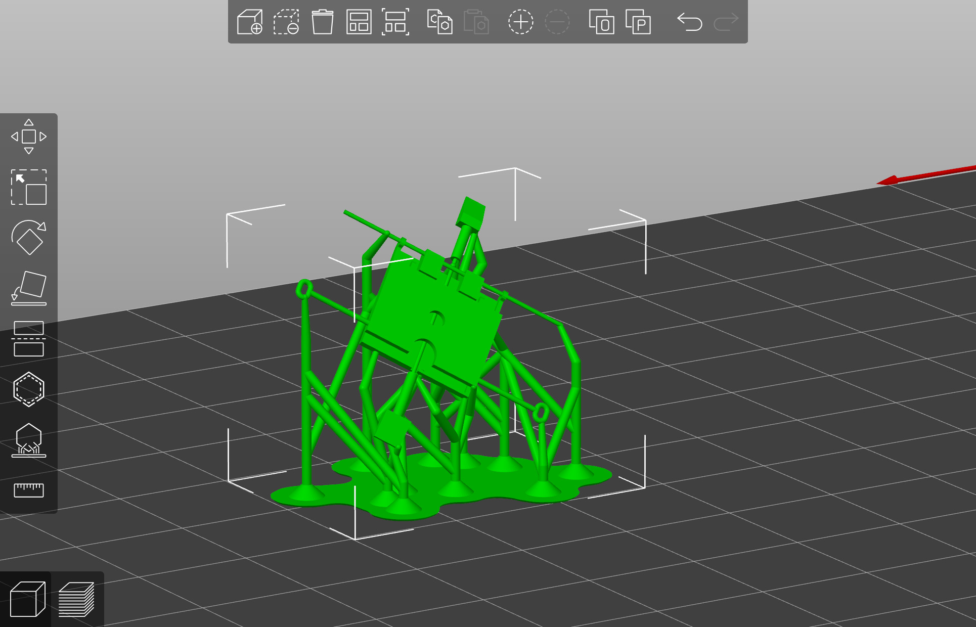The image size is (976, 627).
Task: Click the Arrange selection icon
Action: point(395,22)
